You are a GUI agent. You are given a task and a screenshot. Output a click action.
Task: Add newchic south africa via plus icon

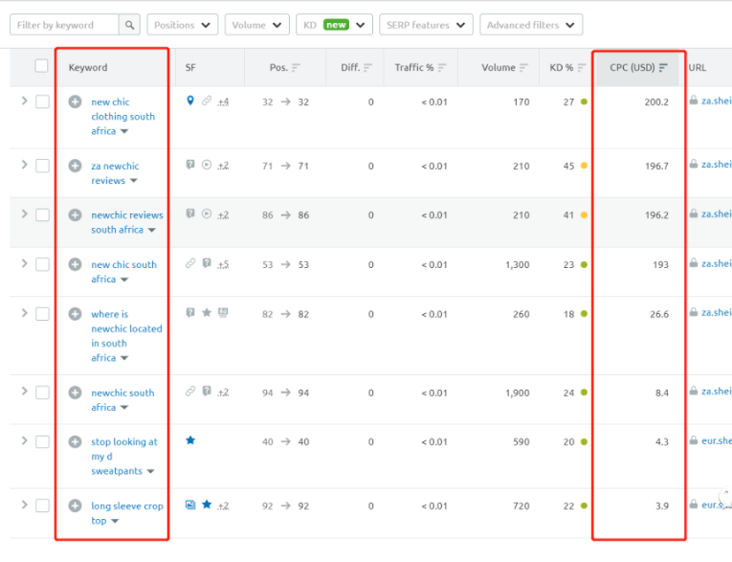[x=75, y=393]
